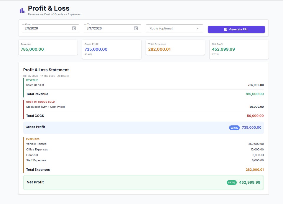Click the 93.6% Gross Profit badge
This screenshot has height=204, width=283.
(234, 127)
